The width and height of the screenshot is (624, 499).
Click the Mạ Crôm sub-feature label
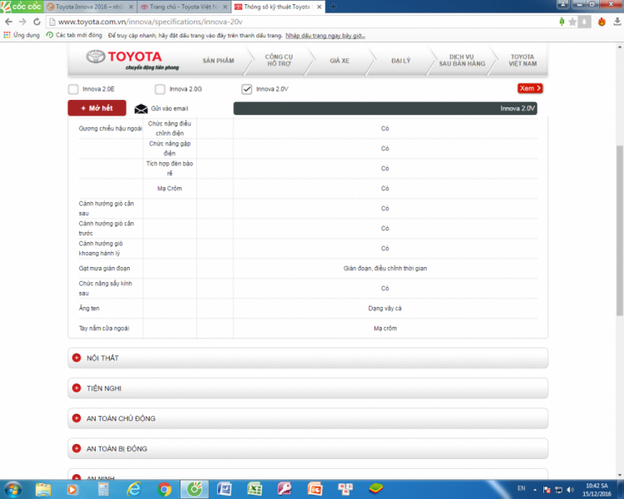pos(170,189)
